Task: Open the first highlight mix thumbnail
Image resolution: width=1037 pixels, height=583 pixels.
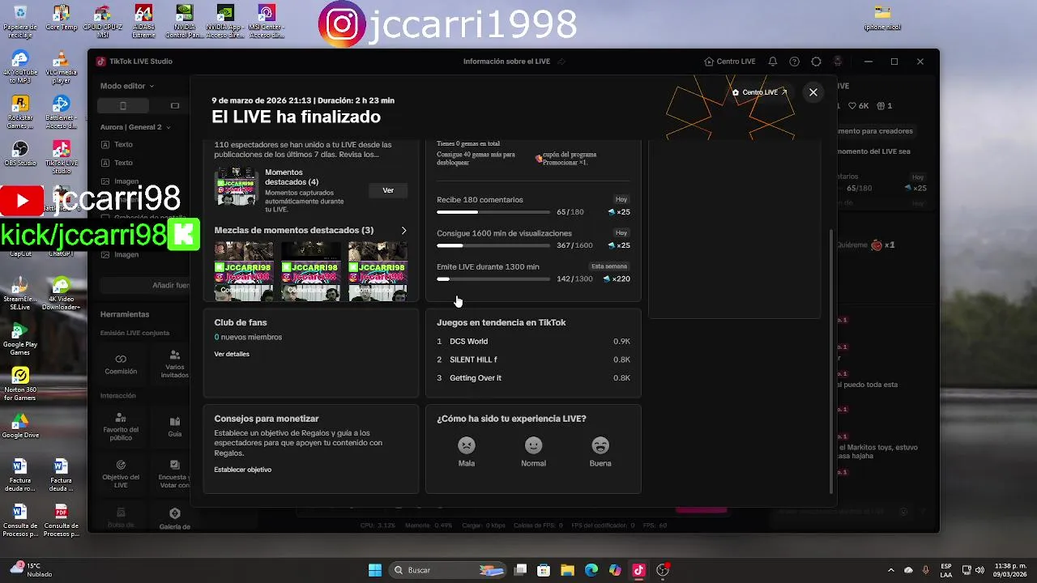Action: [x=244, y=271]
